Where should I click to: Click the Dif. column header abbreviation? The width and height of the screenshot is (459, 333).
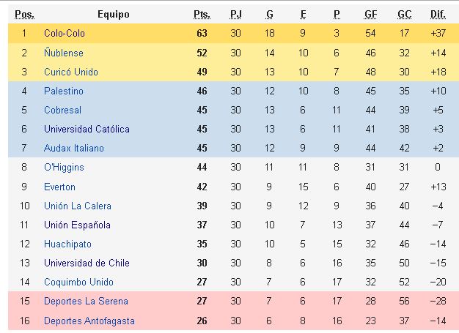[438, 15]
